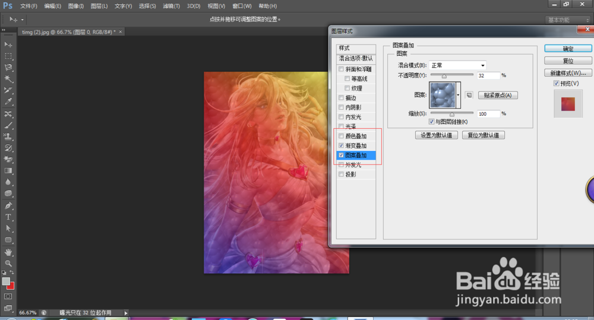
Task: Enable Inner Shadow (内阴影) checkbox
Action: click(x=342, y=107)
